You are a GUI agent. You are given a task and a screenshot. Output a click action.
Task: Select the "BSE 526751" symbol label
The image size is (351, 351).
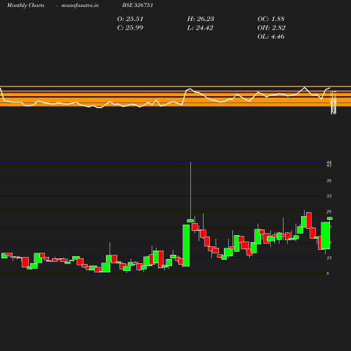pyautogui.click(x=138, y=5)
